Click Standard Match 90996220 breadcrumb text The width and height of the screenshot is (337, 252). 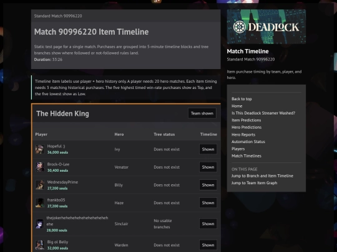[x=58, y=16]
